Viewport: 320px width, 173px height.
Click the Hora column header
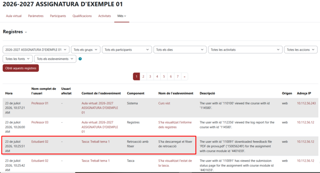[x=9, y=93]
